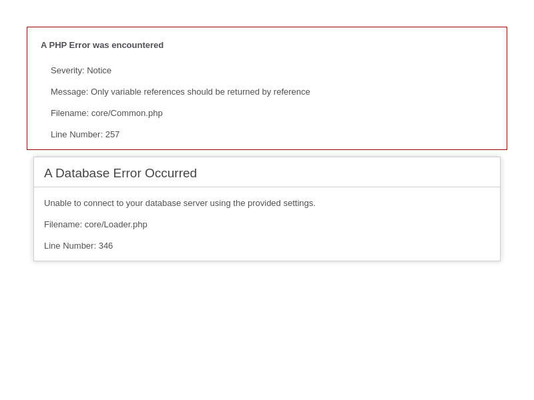The image size is (534, 400).
Task: Click the phrase "using the provided settings"
Action: point(262,203)
